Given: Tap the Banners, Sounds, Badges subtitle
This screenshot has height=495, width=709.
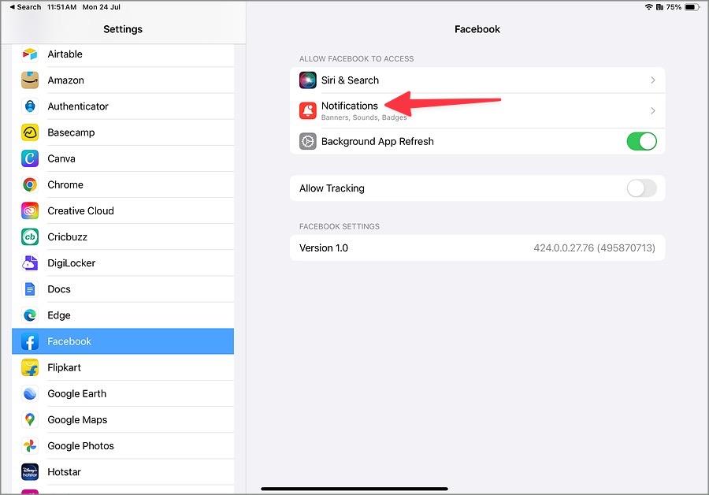Looking at the screenshot, I should point(364,117).
